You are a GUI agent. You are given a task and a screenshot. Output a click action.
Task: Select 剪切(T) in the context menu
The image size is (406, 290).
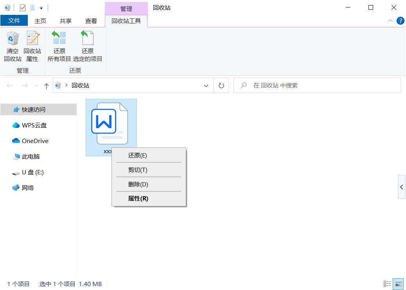[138, 170]
